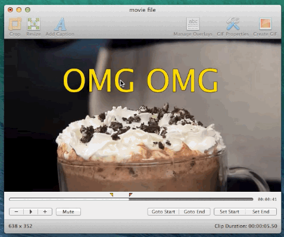Click the Add Caption icon
284x237 pixels.
tap(60, 24)
